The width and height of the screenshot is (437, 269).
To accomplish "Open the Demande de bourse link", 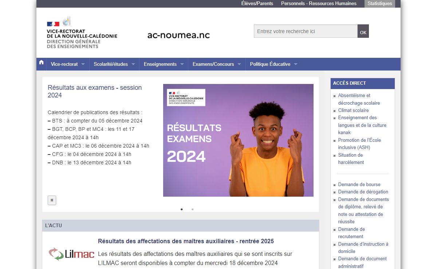I will click(x=359, y=184).
